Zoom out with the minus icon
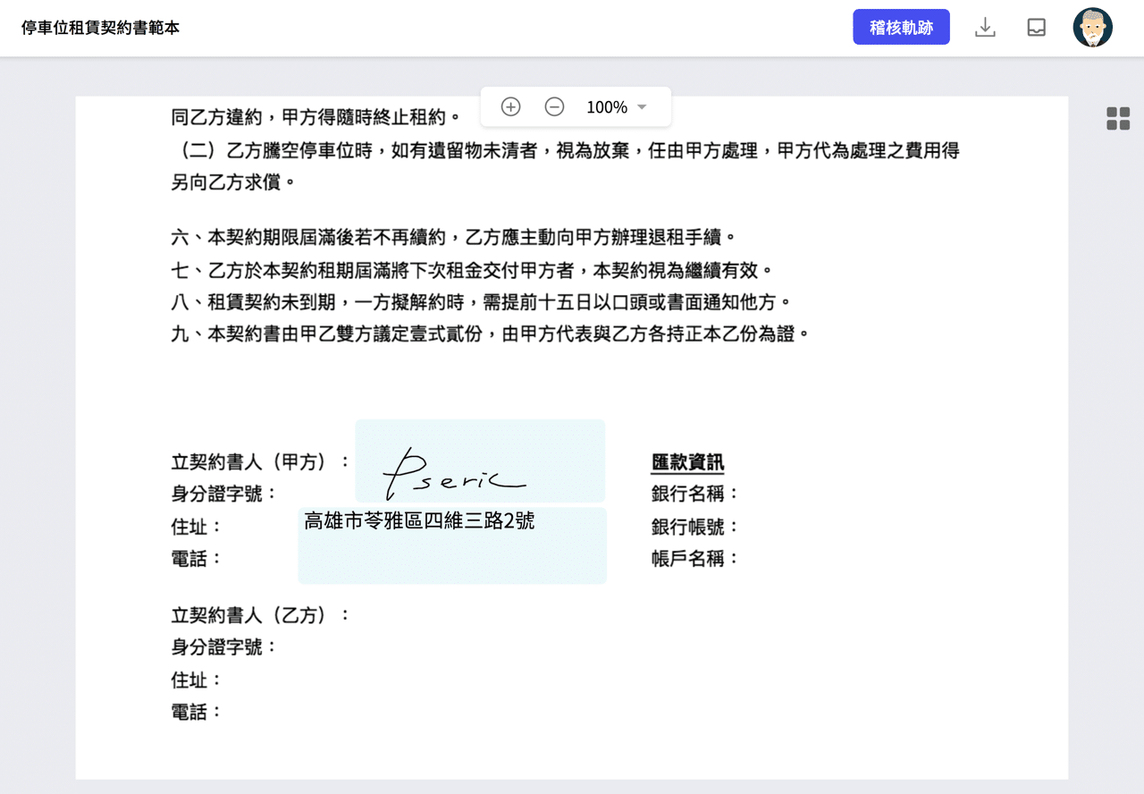This screenshot has width=1144, height=794. tap(554, 107)
